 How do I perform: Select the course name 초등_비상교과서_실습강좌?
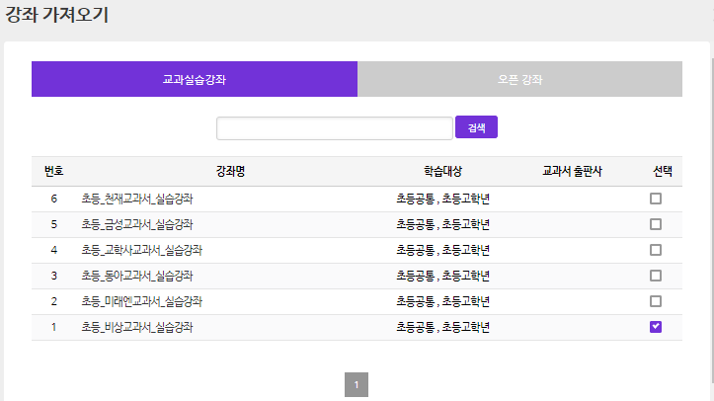137,327
